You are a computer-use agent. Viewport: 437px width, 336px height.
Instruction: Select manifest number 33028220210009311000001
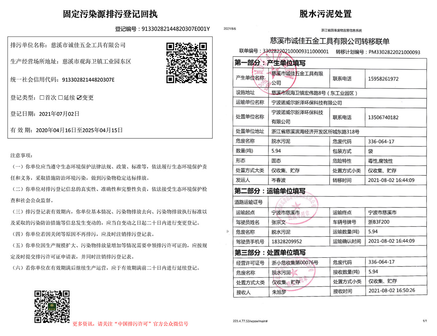point(295,52)
